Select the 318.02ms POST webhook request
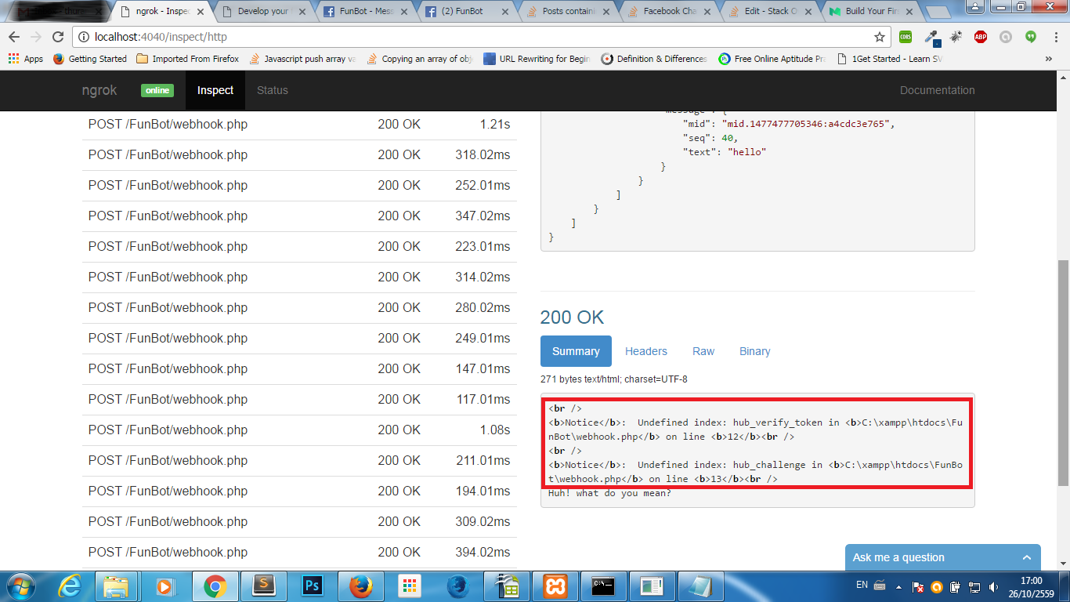This screenshot has width=1070, height=602. pyautogui.click(x=299, y=155)
